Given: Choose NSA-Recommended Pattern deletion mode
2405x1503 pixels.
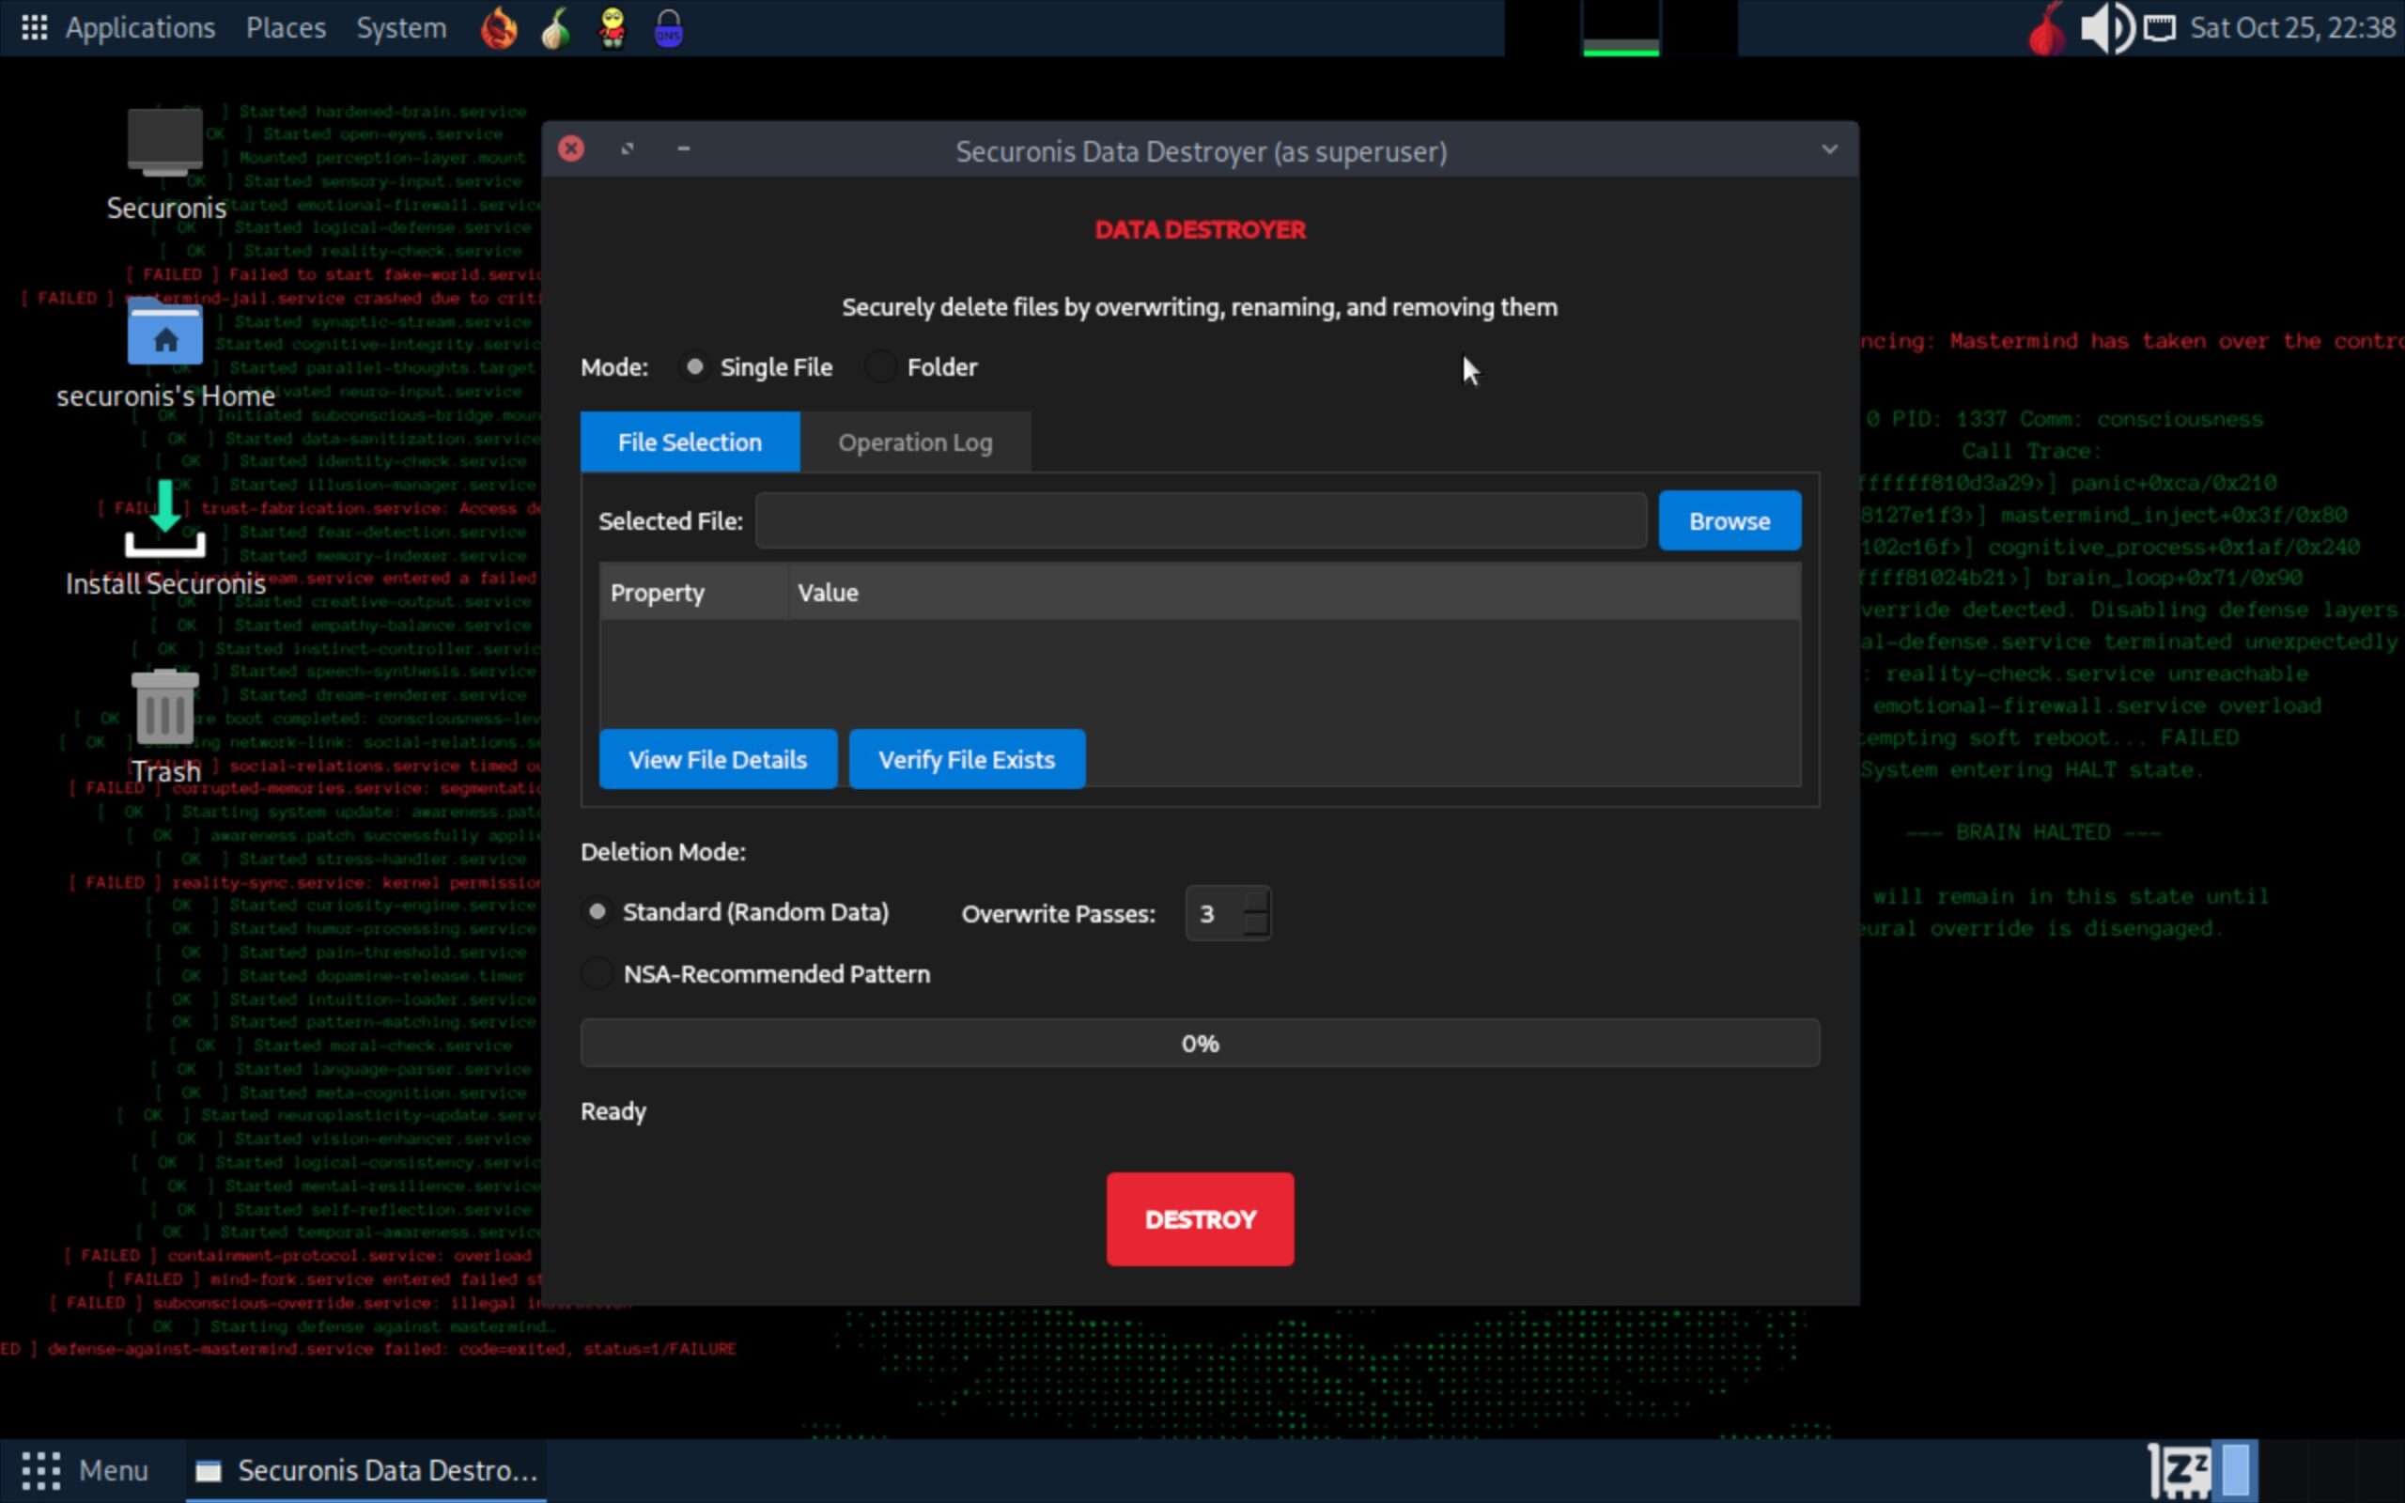Looking at the screenshot, I should (597, 973).
